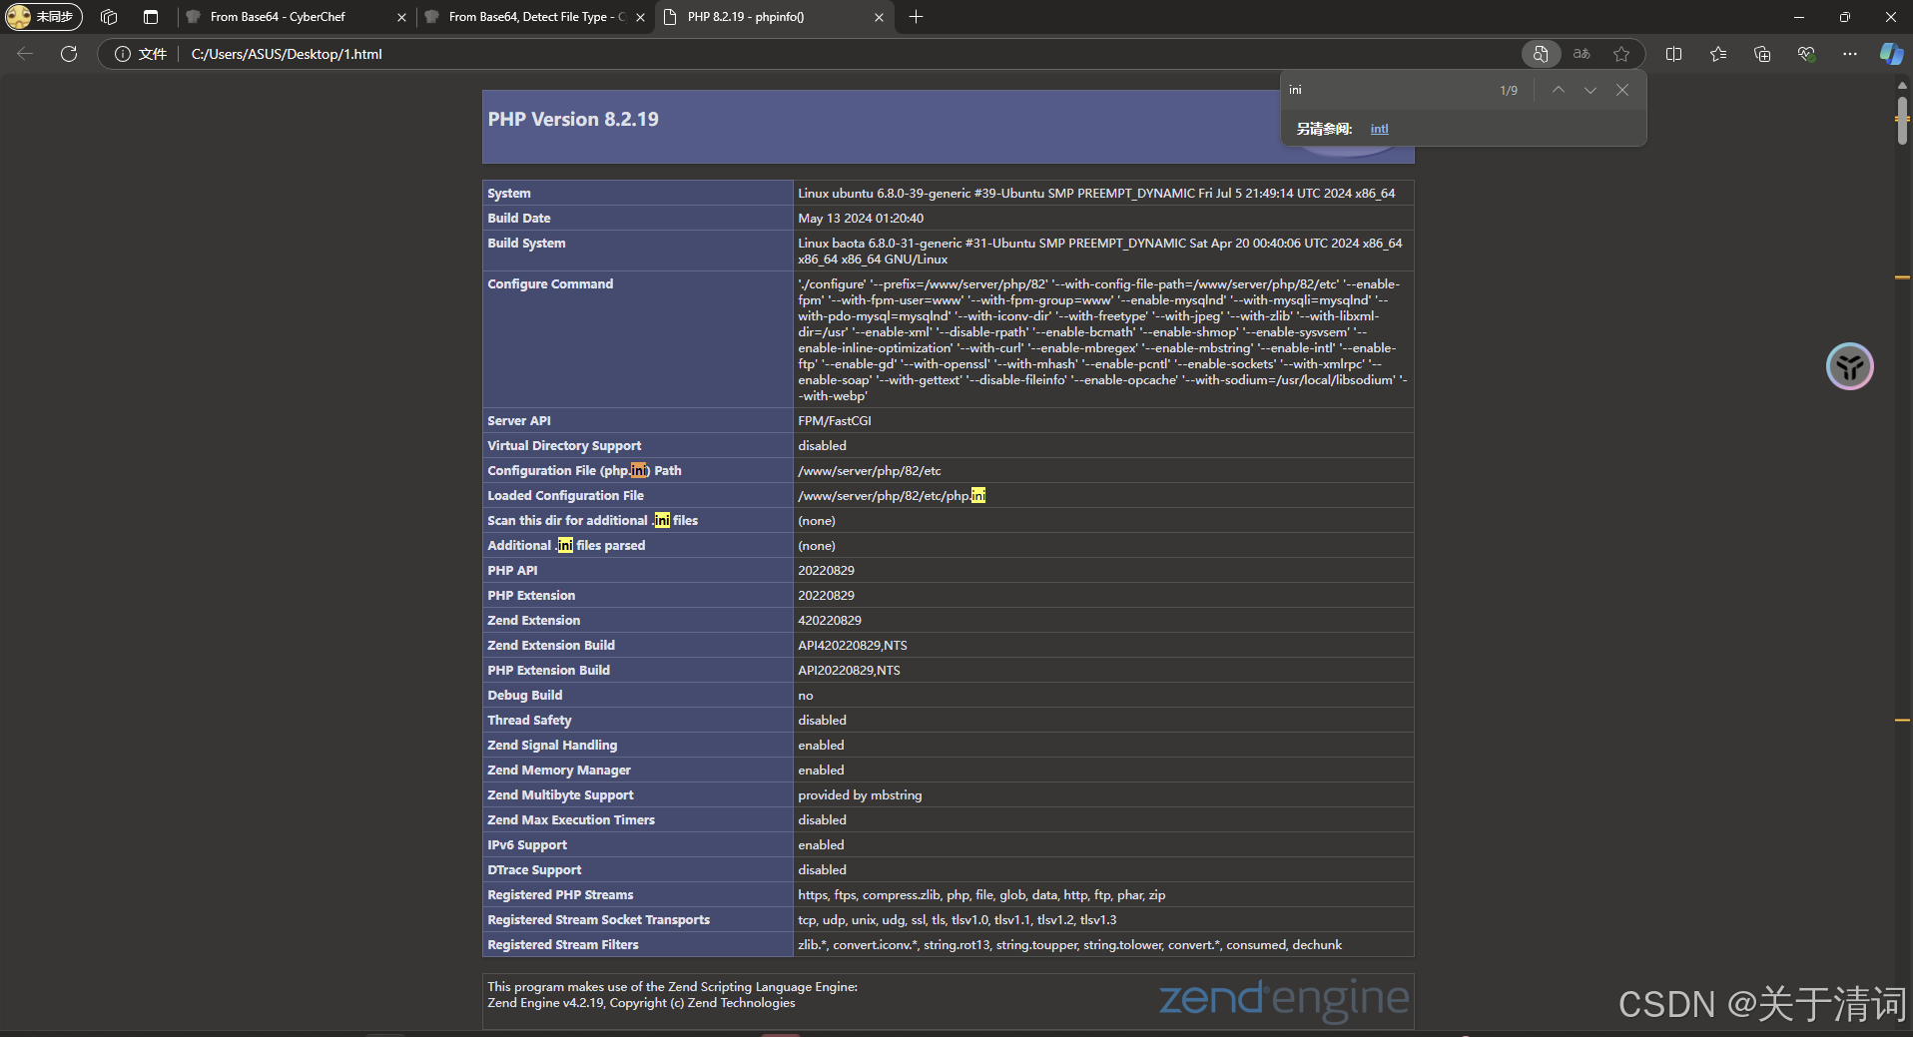Click the Build Date value

pos(861,219)
